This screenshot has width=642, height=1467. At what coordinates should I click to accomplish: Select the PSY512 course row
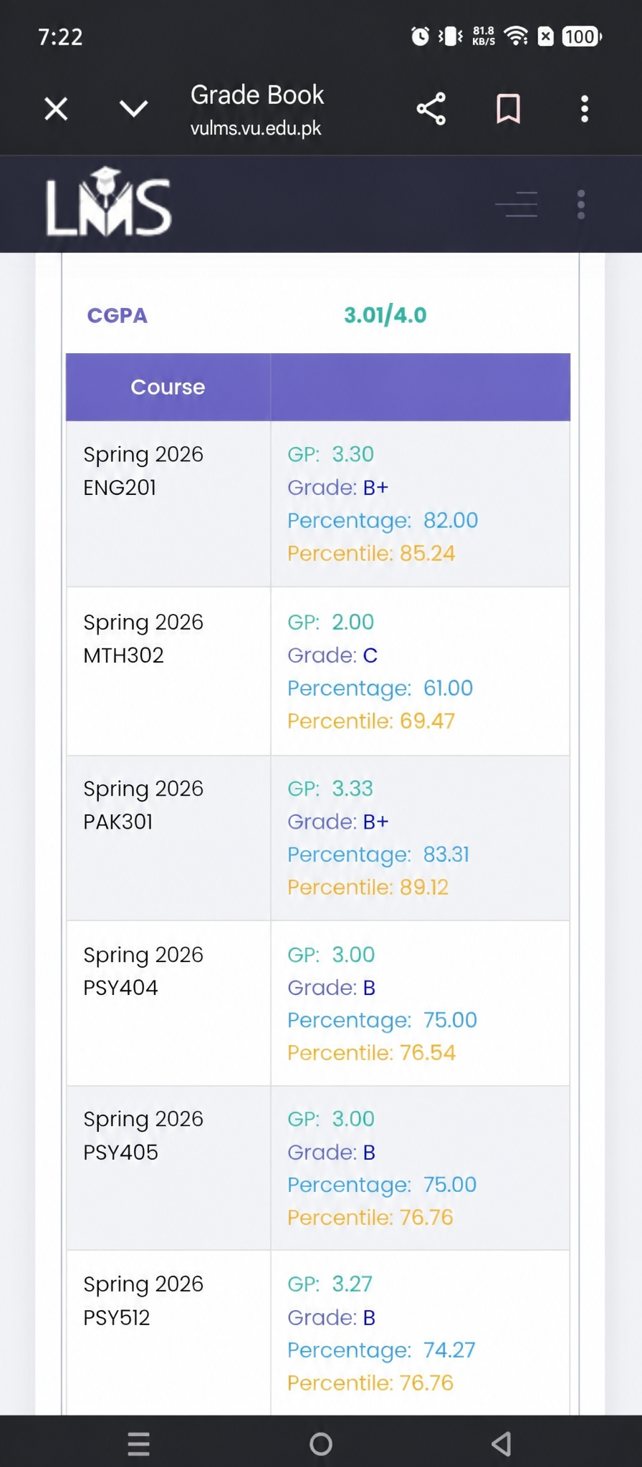[x=318, y=1332]
